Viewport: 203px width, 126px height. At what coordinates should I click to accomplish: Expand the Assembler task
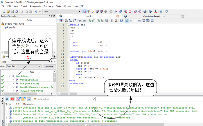click(13, 87)
